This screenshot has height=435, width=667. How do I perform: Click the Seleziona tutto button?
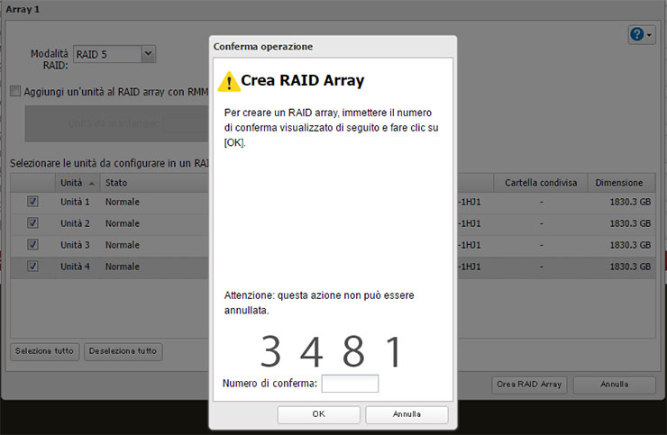click(x=44, y=351)
